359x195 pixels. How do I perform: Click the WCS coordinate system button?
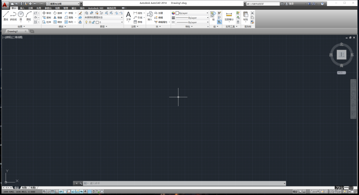[341, 73]
